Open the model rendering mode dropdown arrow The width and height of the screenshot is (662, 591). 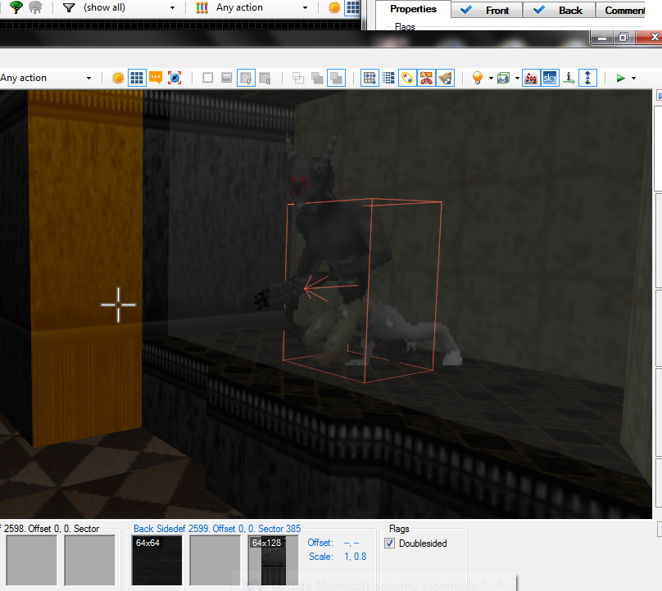click(x=517, y=79)
